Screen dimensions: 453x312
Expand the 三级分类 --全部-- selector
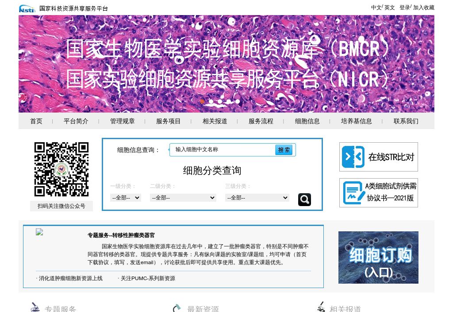(x=257, y=198)
